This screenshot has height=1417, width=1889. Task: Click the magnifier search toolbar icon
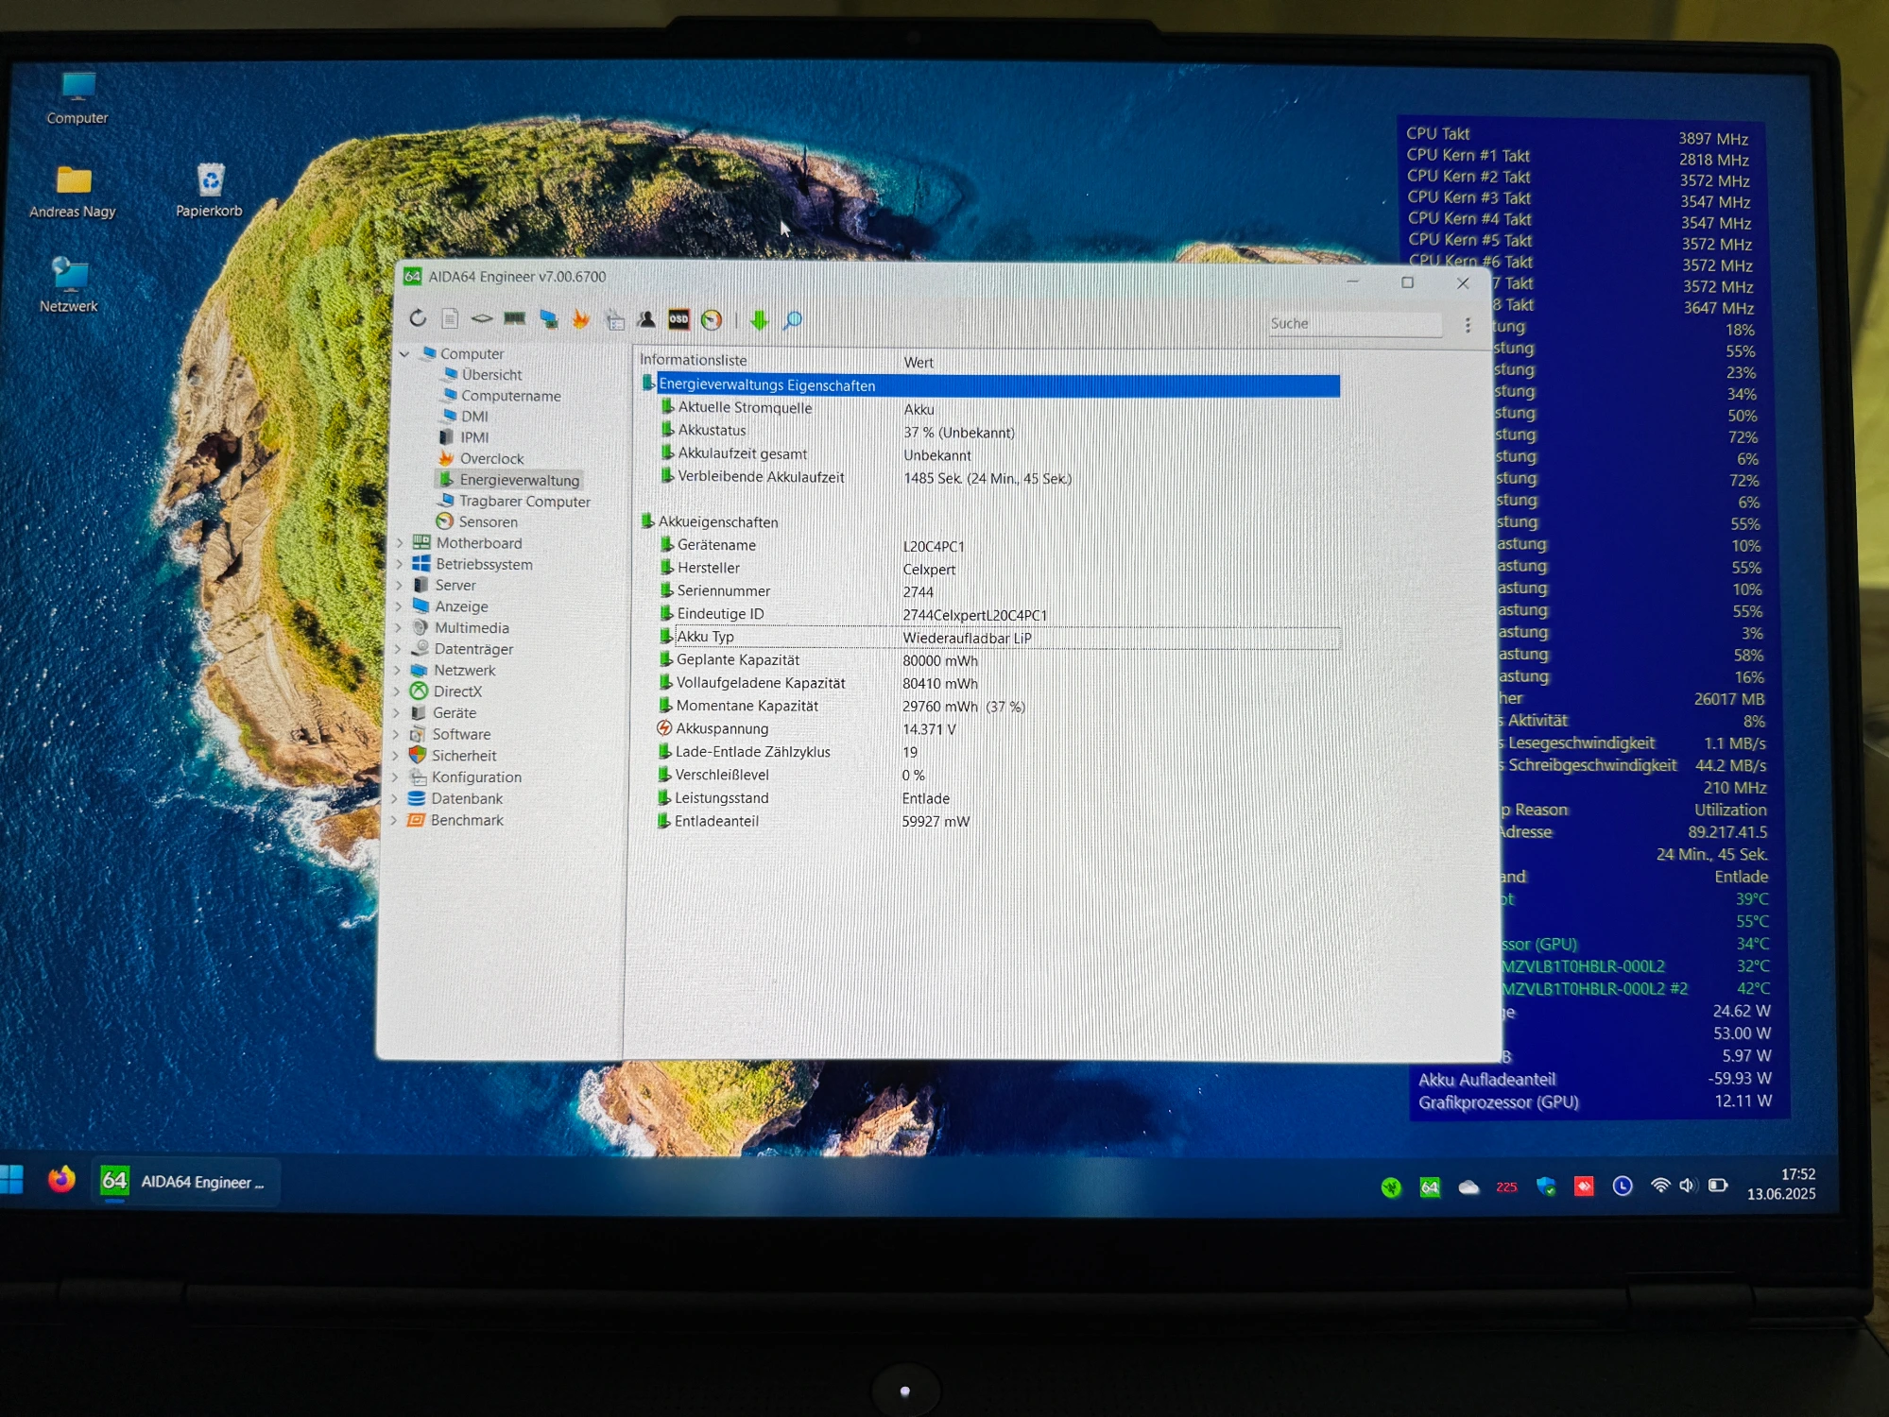pyautogui.click(x=793, y=320)
